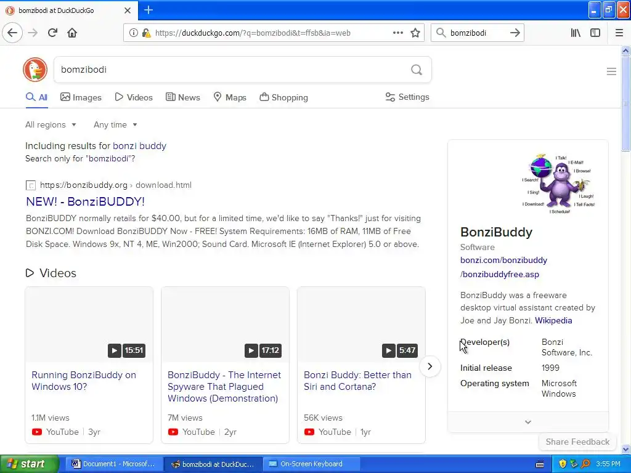Click the bonzibuddy.org result favicon
631x473 pixels.
pyautogui.click(x=31, y=185)
